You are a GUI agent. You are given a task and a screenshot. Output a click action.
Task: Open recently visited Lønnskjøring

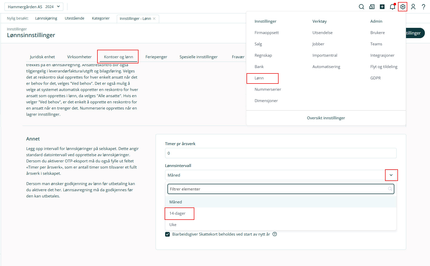coord(46,18)
